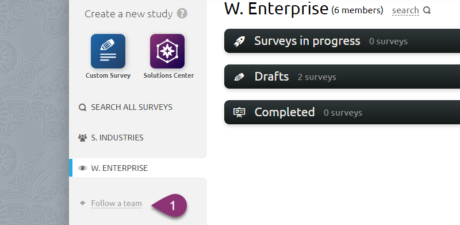Select S. INDUSTRIES team in sidebar
The width and height of the screenshot is (460, 225).
pos(117,138)
